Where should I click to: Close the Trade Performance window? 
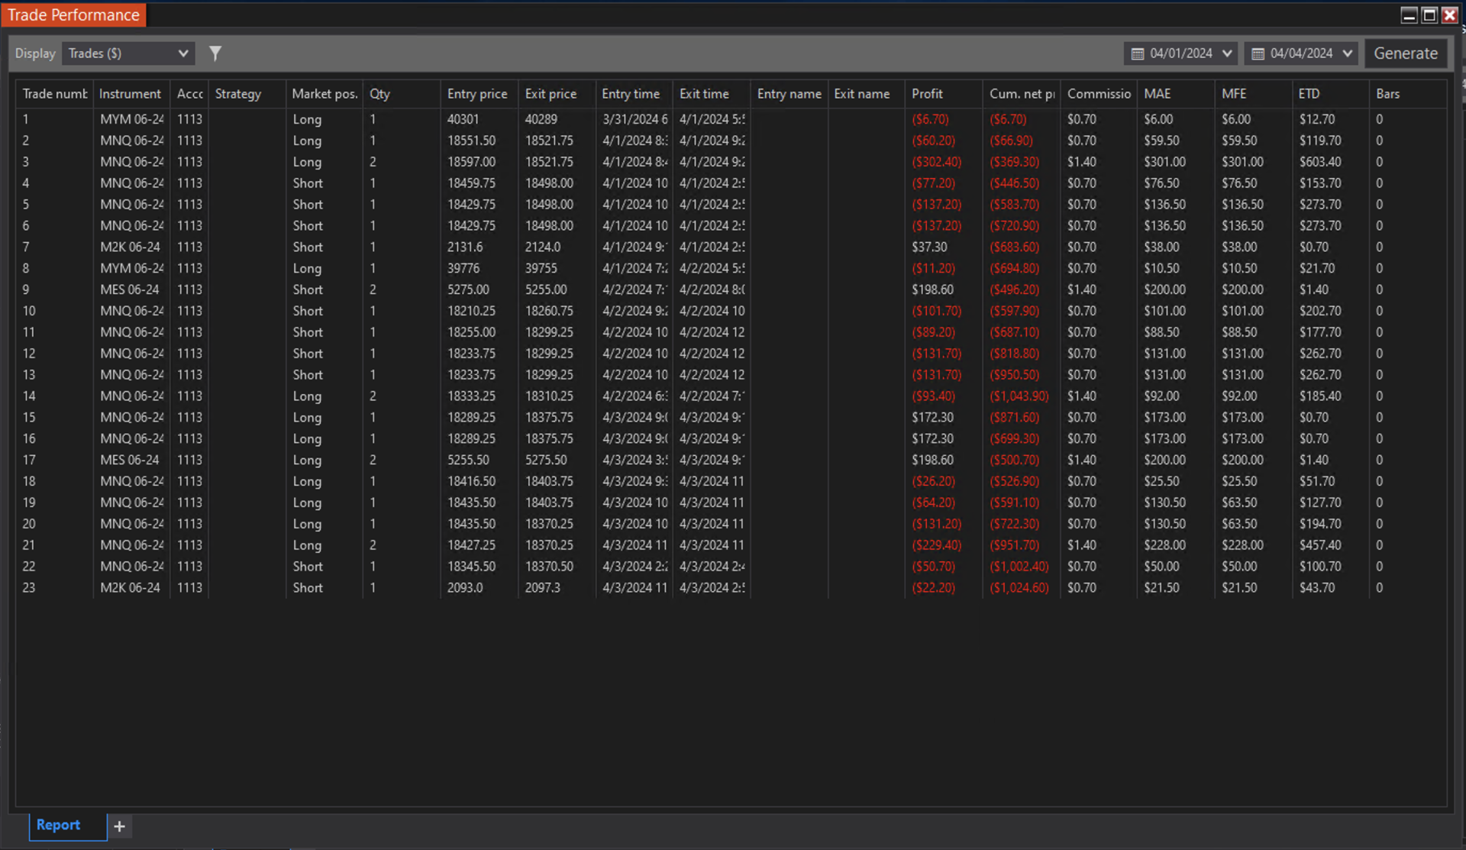tap(1449, 15)
